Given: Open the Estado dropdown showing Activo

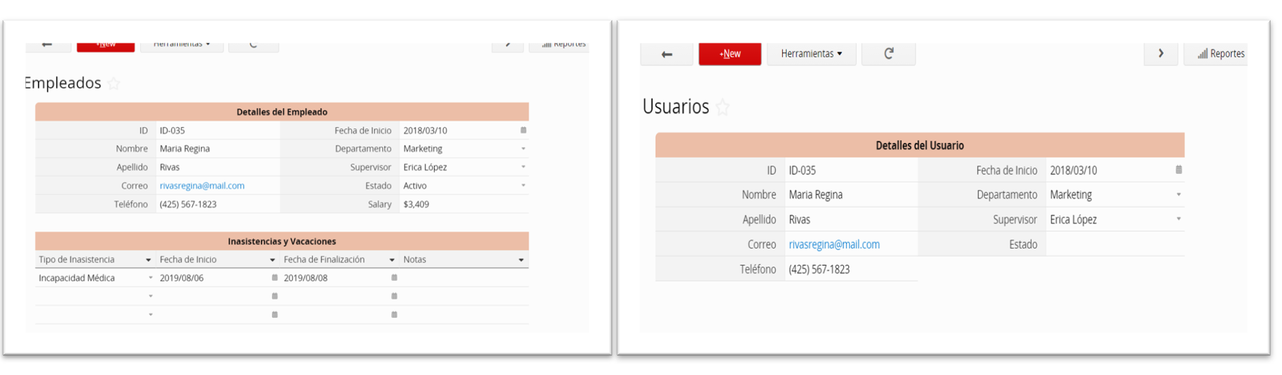Looking at the screenshot, I should [x=523, y=186].
